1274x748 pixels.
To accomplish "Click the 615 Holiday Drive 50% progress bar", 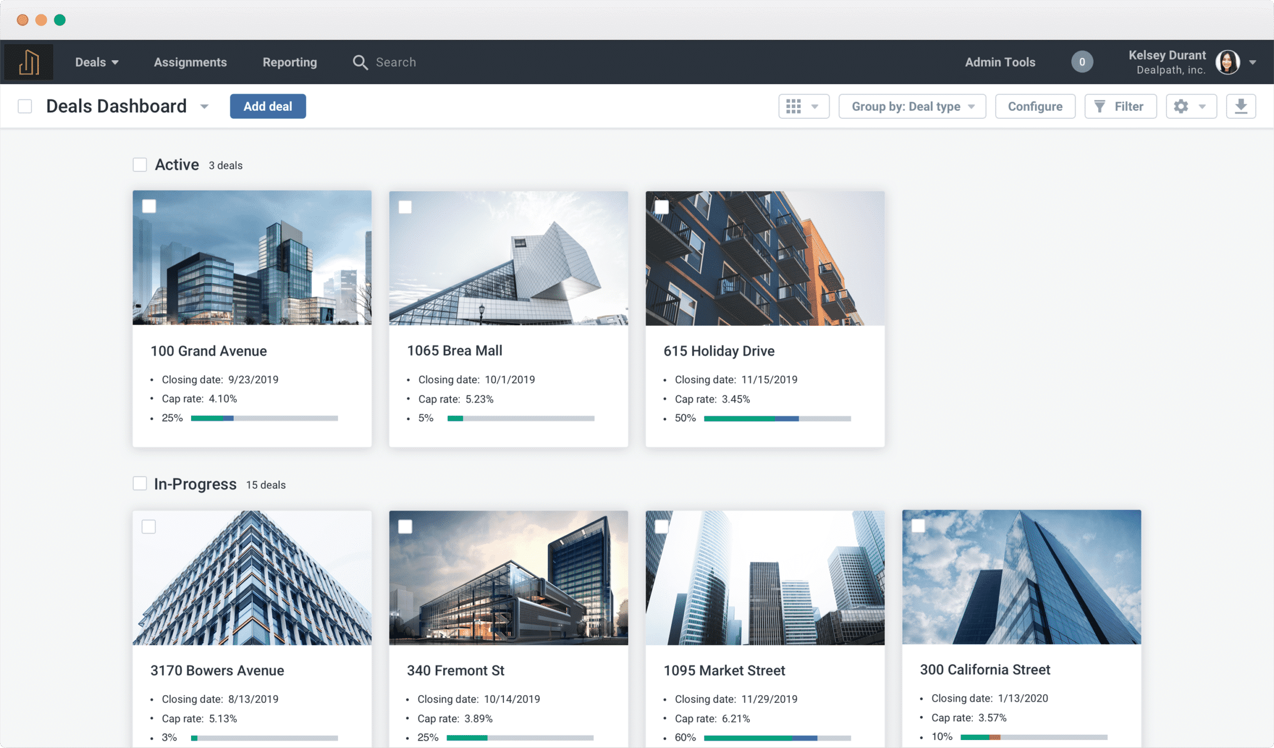I will [777, 418].
